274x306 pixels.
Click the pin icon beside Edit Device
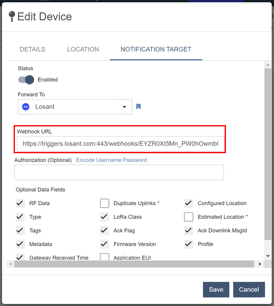(12, 17)
